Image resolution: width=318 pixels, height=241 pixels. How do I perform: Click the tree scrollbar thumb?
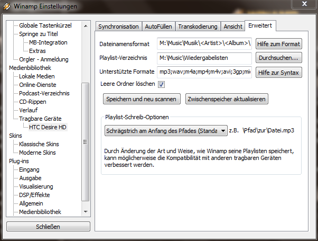point(86,142)
